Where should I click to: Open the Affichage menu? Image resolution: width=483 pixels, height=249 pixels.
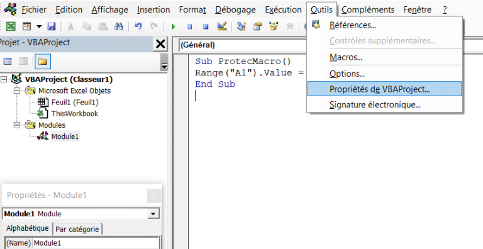109,10
